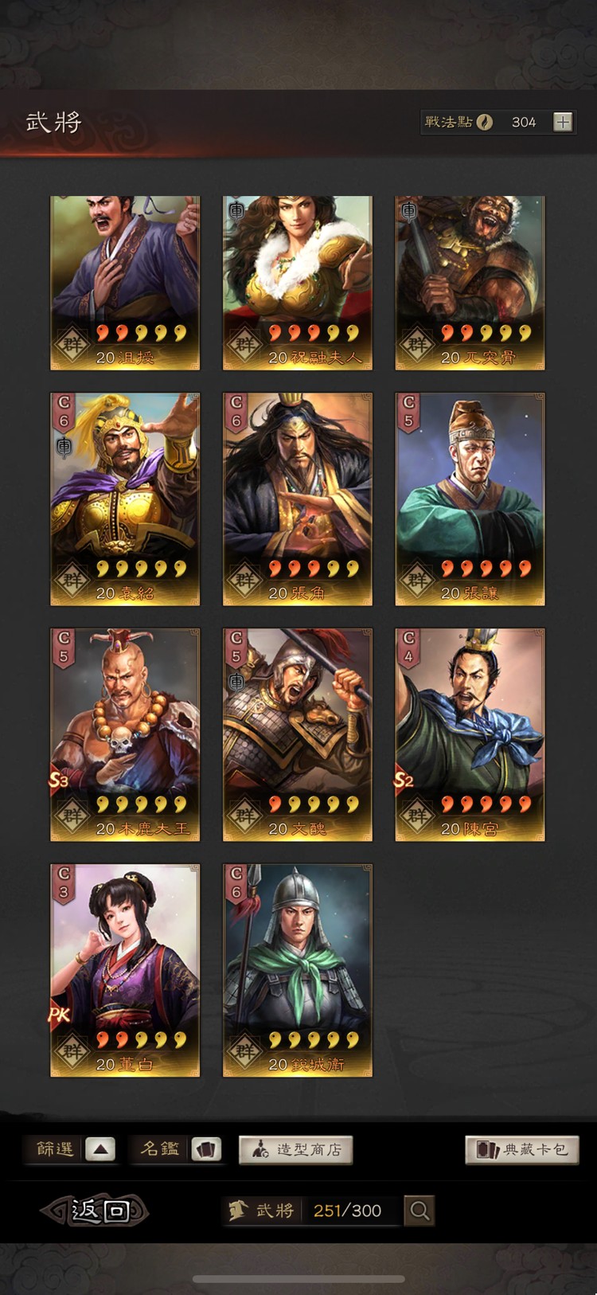
Task: Open the 名鑑 card deck icon
Action: click(206, 1149)
